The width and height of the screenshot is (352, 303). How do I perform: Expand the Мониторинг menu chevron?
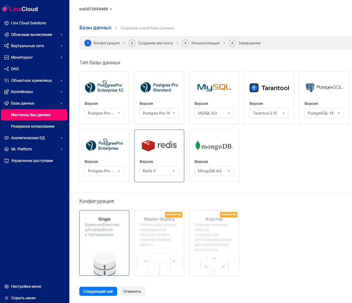coord(62,57)
